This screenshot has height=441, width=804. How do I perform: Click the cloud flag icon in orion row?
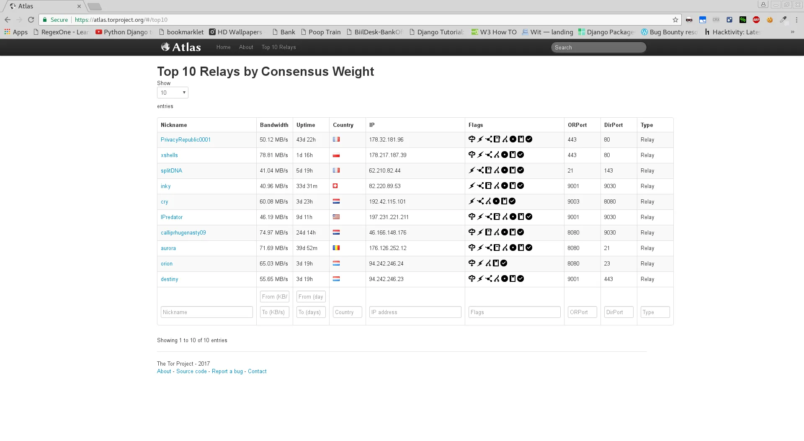pyautogui.click(x=472, y=263)
